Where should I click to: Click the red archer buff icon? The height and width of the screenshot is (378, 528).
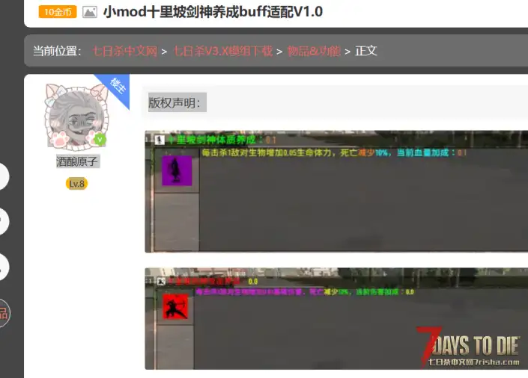[x=175, y=306]
